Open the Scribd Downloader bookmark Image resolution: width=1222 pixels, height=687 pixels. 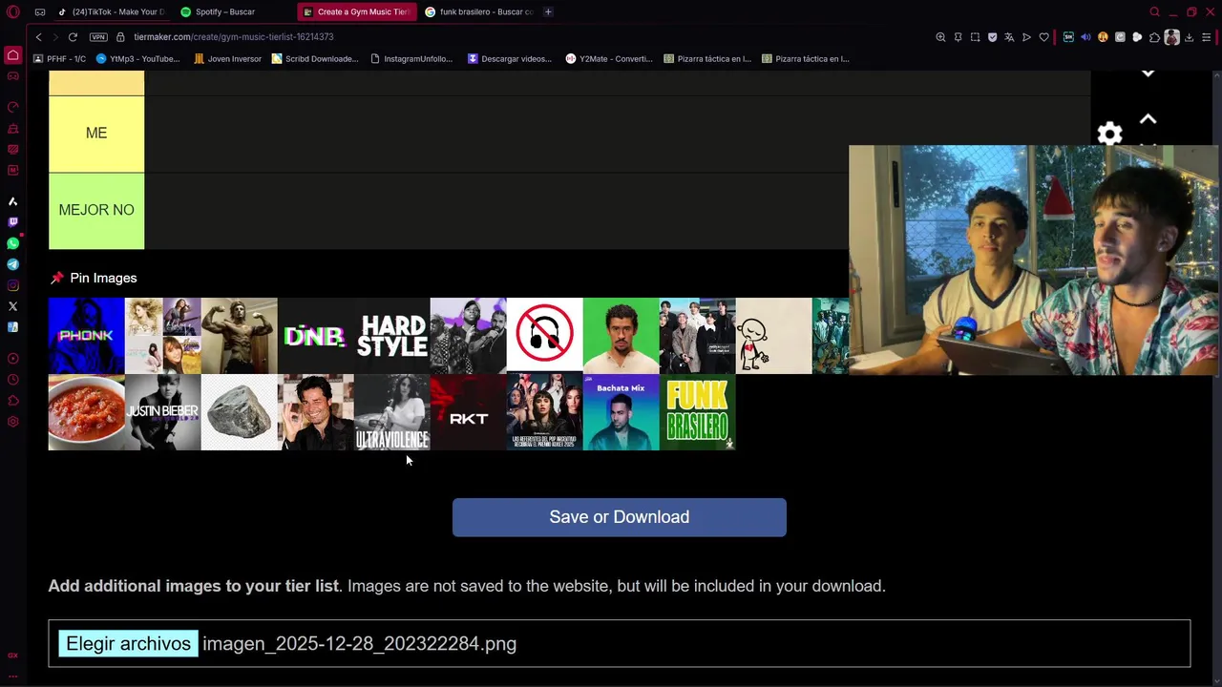pos(315,58)
